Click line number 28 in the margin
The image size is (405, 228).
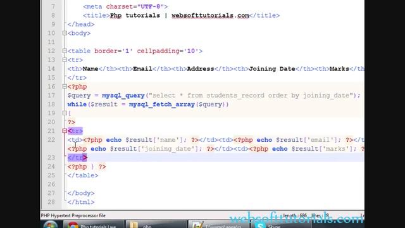pyautogui.click(x=51, y=202)
